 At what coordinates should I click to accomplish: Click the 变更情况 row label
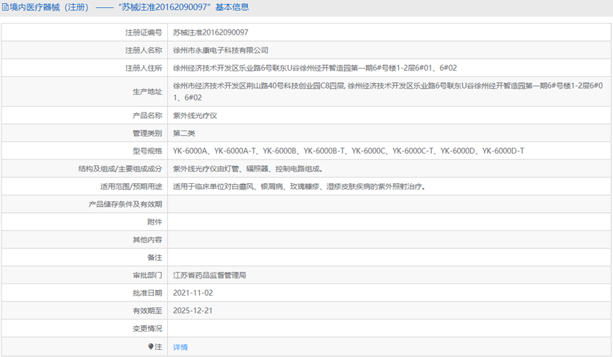pyautogui.click(x=146, y=329)
